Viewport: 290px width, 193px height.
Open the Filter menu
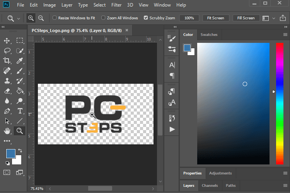click(x=116, y=5)
